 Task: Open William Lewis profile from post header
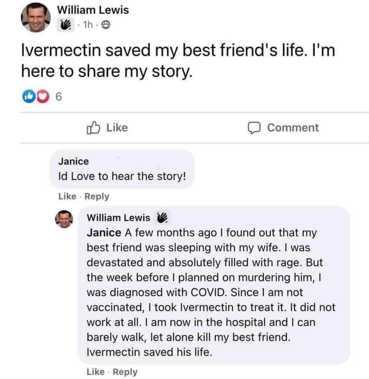pyautogui.click(x=93, y=10)
